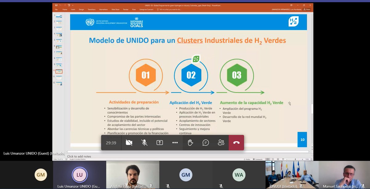The width and height of the screenshot is (370, 189).
Task: Fit slide to current window from status bar
Action: 311,159
